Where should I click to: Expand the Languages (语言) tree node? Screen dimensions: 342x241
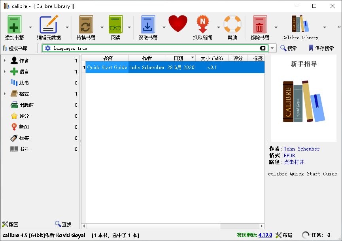click(5, 72)
